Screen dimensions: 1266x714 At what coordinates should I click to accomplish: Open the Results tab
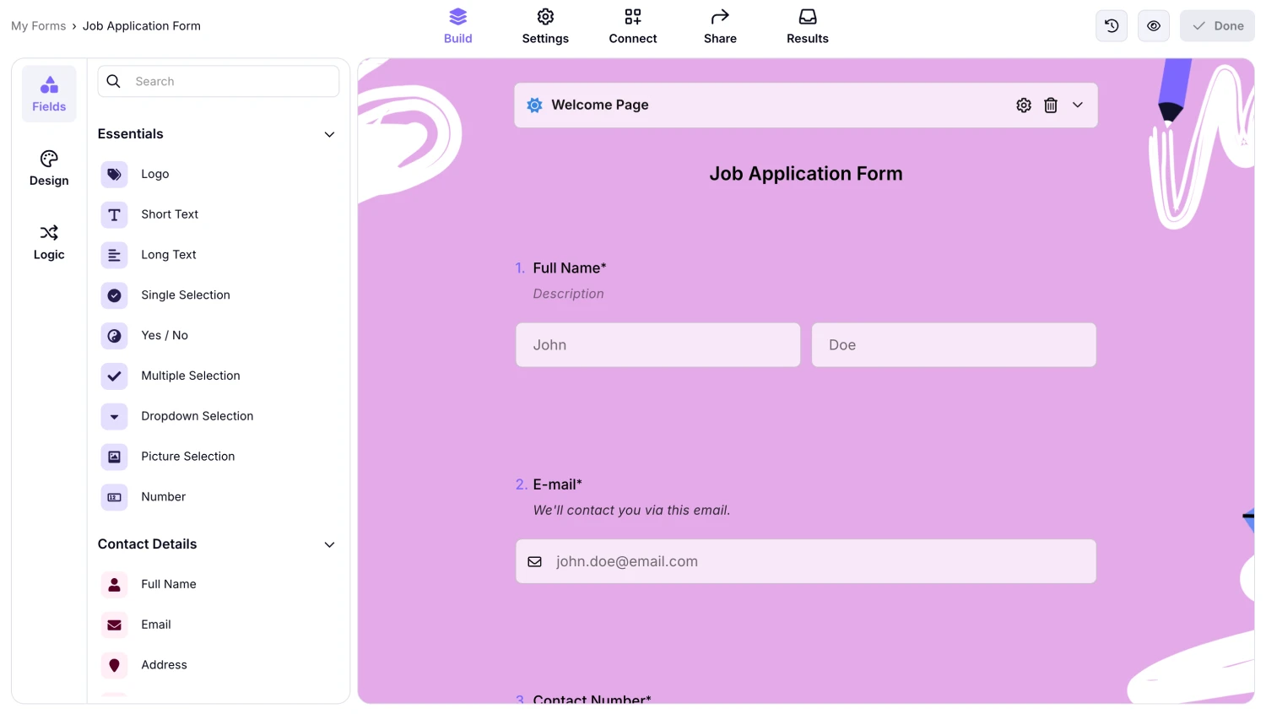click(x=807, y=25)
